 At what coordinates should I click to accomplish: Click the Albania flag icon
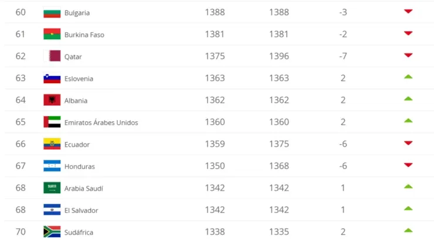[52, 100]
